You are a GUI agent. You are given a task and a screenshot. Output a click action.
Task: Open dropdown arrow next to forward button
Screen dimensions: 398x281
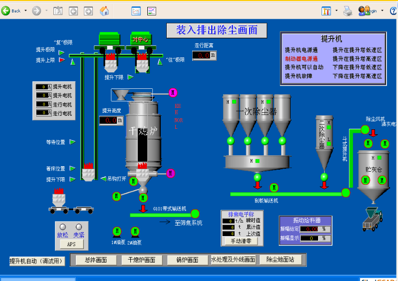[46, 10]
